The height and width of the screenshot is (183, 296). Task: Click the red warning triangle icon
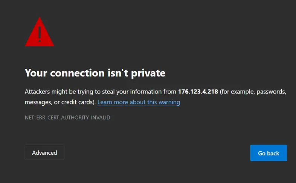click(x=40, y=32)
